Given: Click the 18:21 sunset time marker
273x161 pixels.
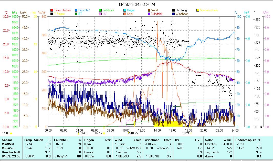Looking at the screenshot, I should point(185,133).
